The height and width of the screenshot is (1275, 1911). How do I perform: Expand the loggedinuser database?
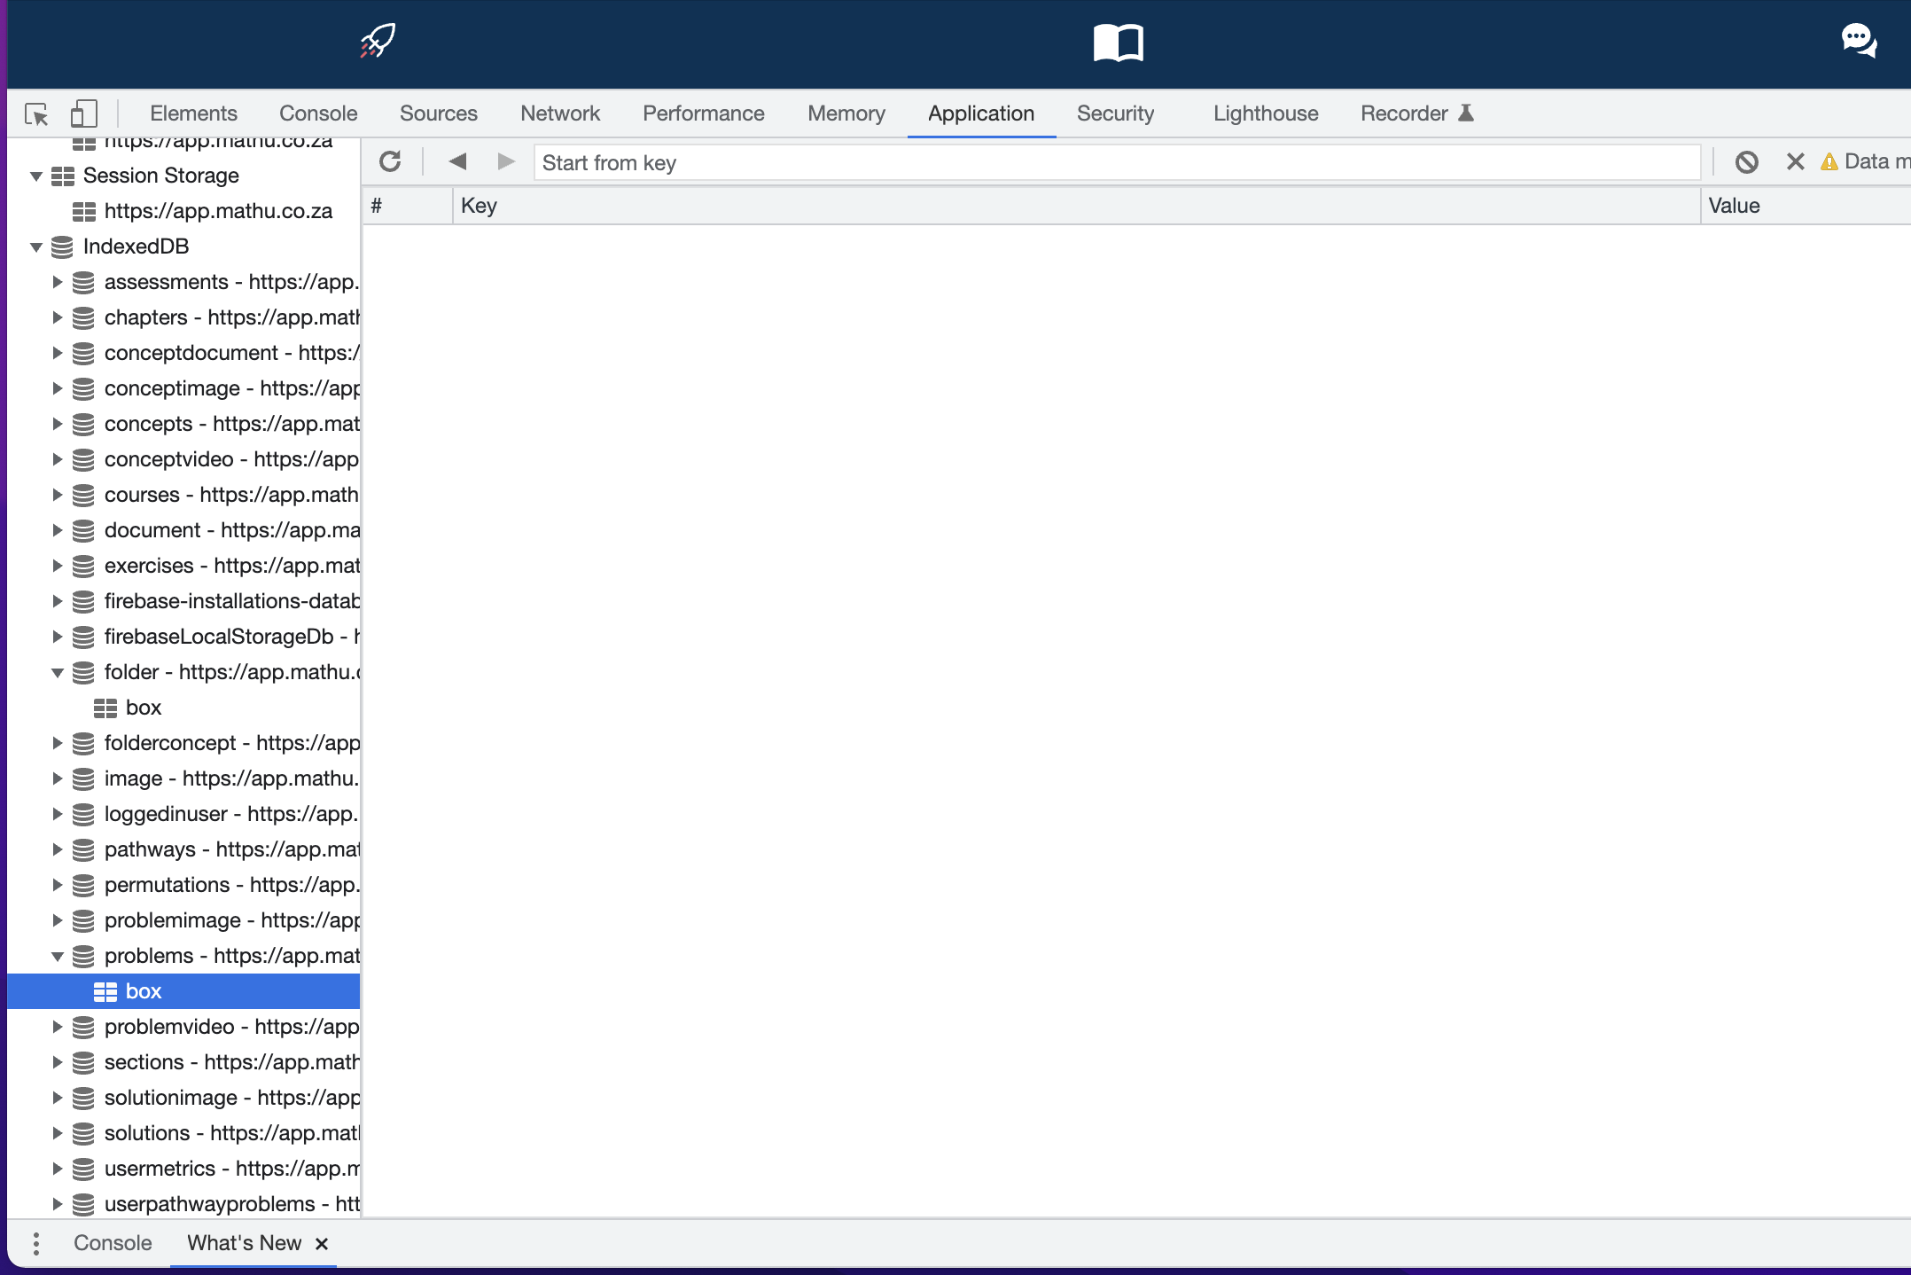point(58,814)
